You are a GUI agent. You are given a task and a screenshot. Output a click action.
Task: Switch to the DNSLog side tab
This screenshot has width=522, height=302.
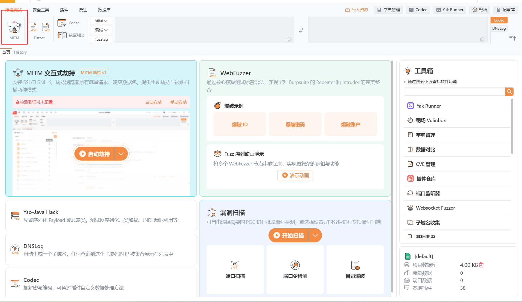click(x=499, y=28)
